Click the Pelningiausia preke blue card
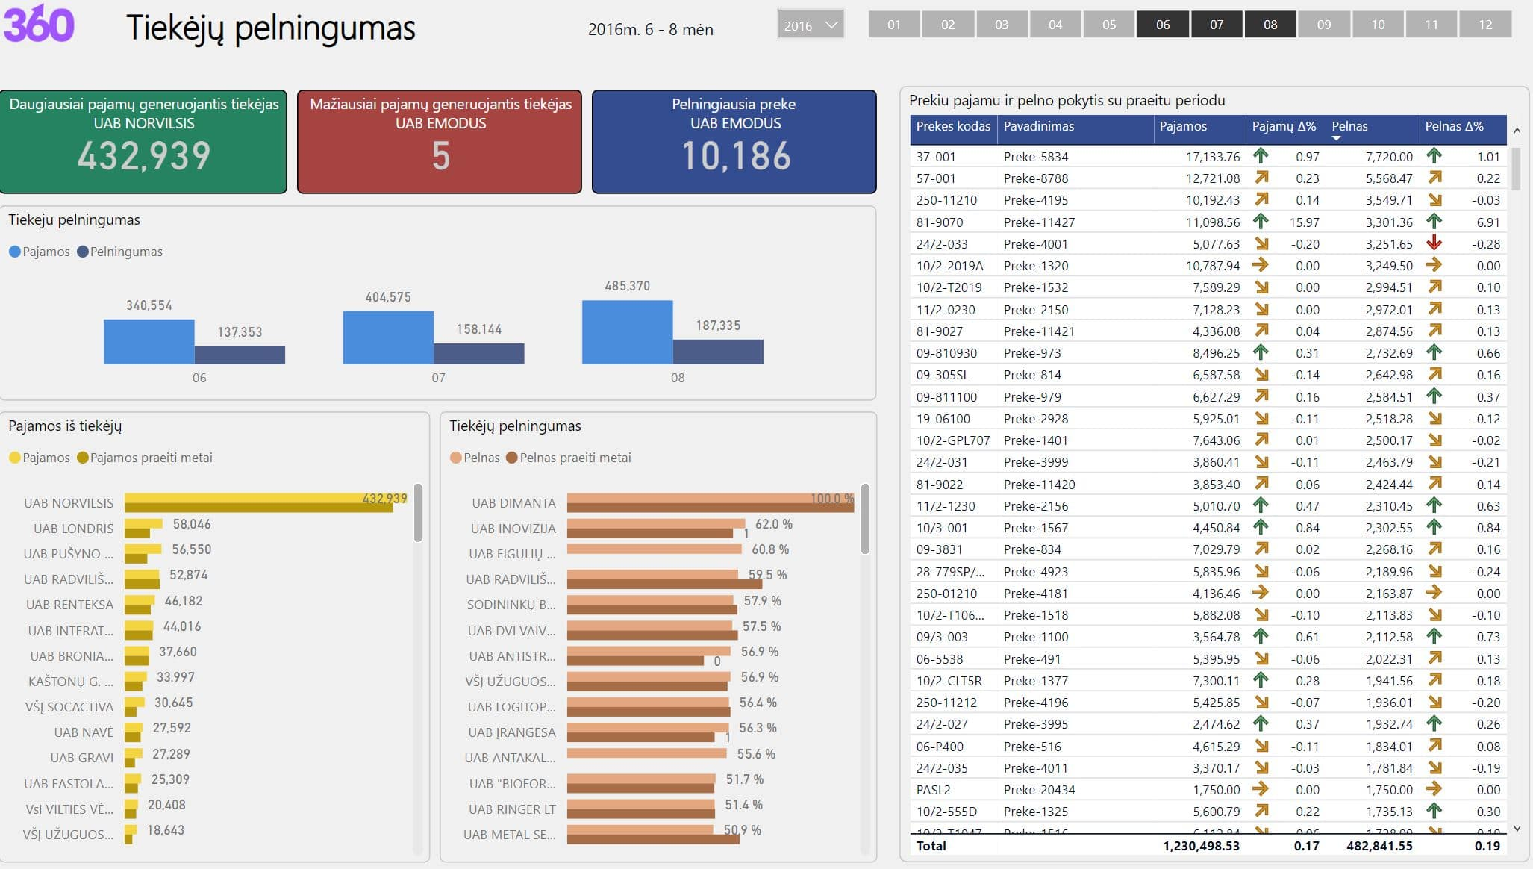This screenshot has width=1533, height=869. point(734,142)
